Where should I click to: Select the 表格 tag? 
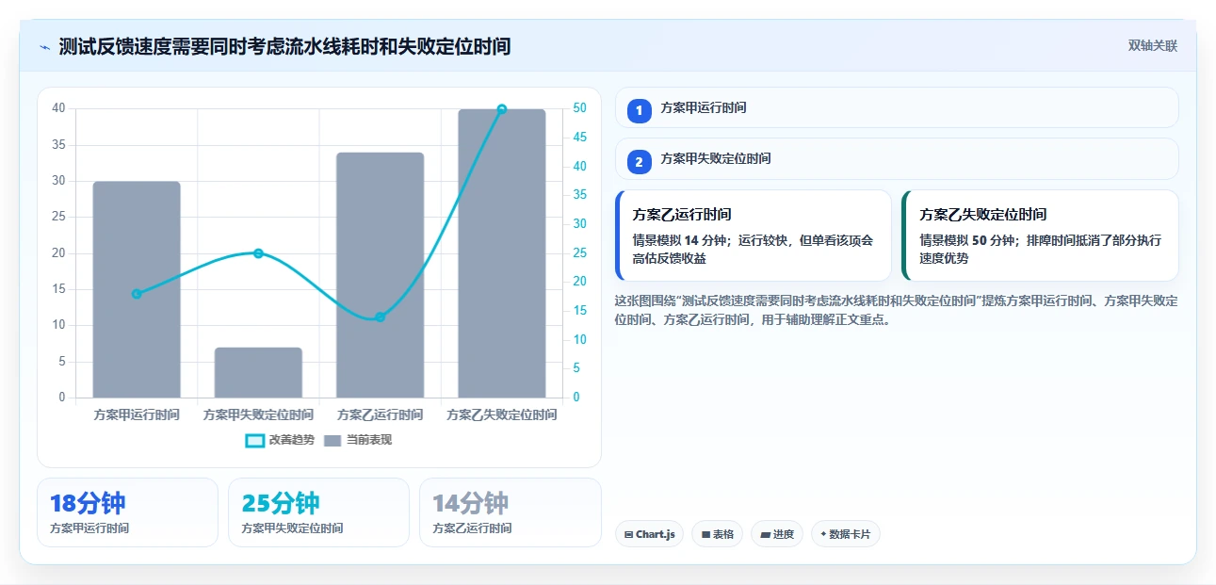coord(717,534)
